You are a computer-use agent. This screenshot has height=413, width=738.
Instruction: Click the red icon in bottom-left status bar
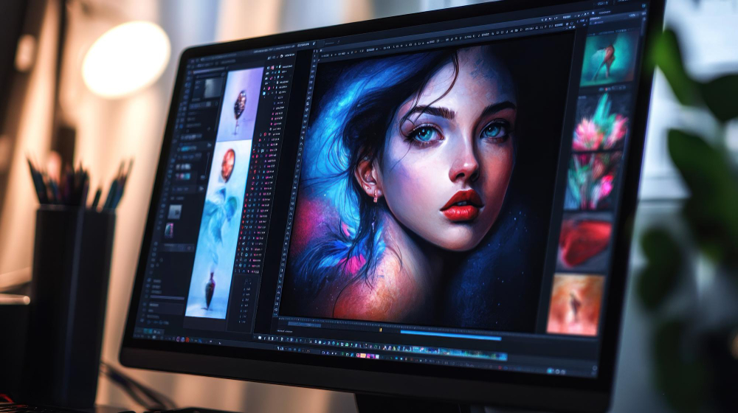[x=188, y=338]
